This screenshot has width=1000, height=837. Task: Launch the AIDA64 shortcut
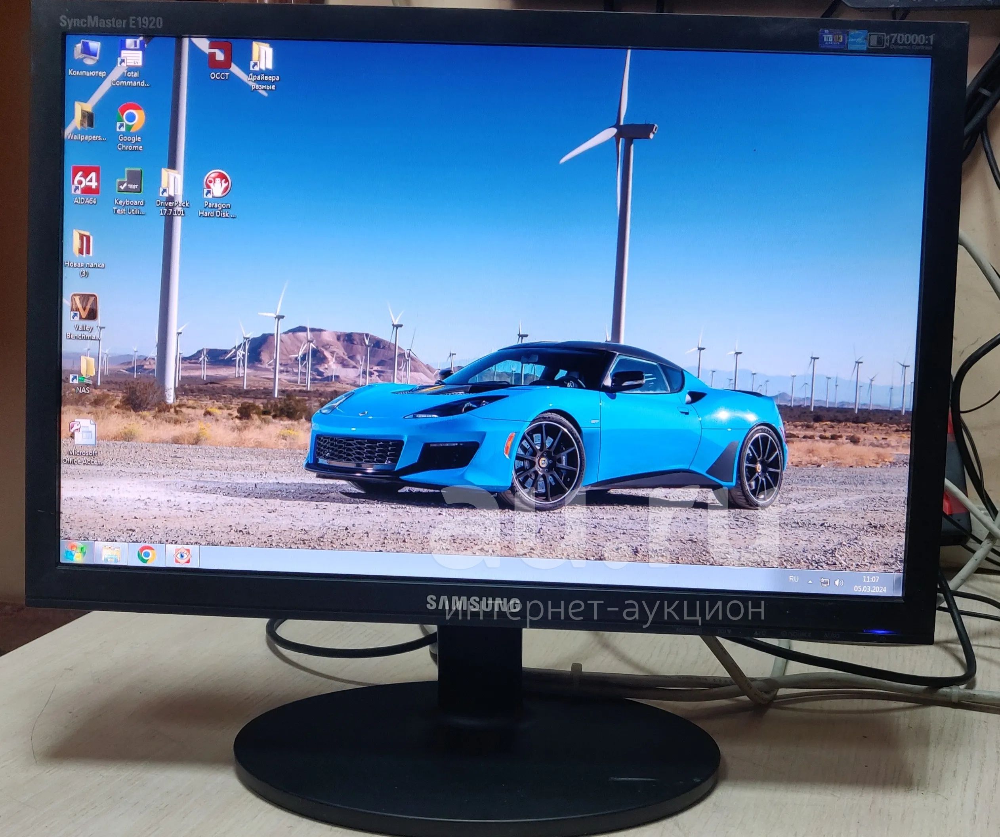(x=85, y=185)
